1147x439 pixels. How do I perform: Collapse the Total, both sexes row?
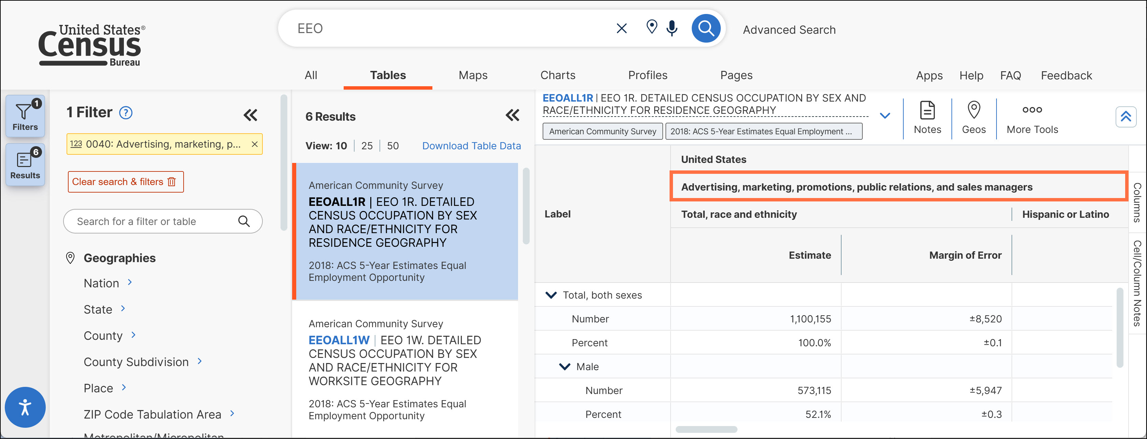click(x=551, y=295)
